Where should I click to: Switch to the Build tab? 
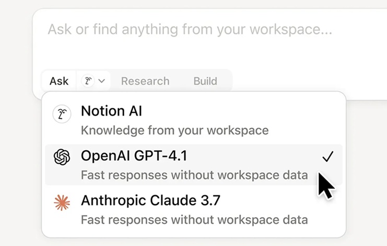[205, 81]
